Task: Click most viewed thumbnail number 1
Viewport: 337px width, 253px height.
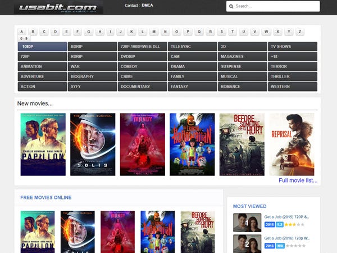Action: click(x=247, y=223)
